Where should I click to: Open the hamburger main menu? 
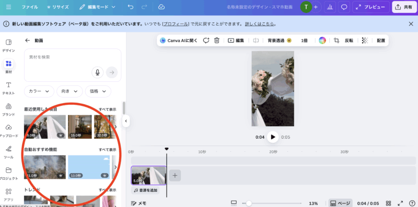click(x=8, y=7)
